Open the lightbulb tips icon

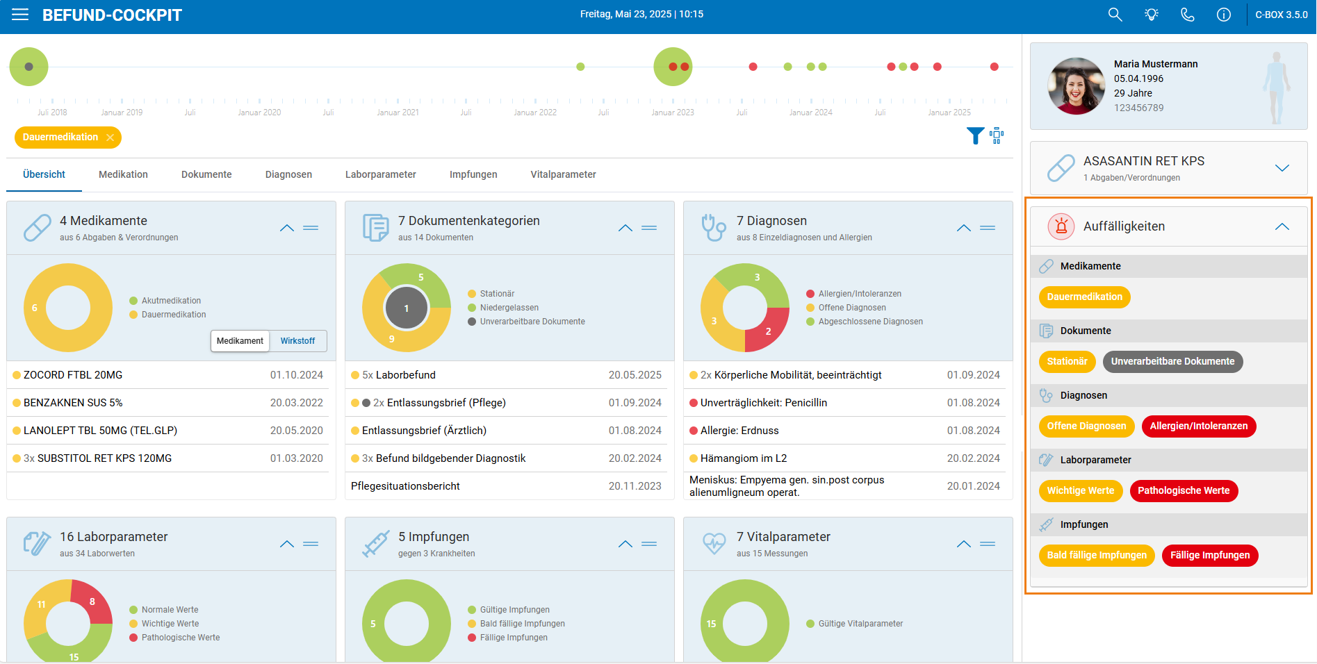pyautogui.click(x=1152, y=15)
